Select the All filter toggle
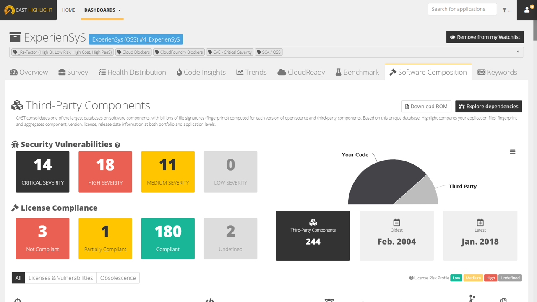The height and width of the screenshot is (302, 537). (x=18, y=278)
